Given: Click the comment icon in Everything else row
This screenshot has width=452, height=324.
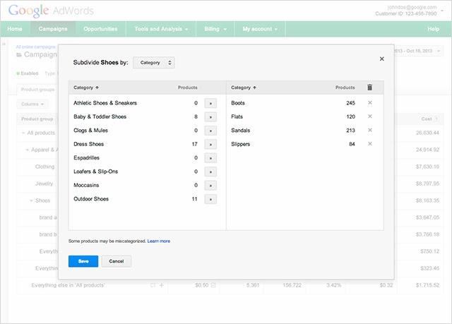Looking at the screenshot, I should tap(153, 285).
